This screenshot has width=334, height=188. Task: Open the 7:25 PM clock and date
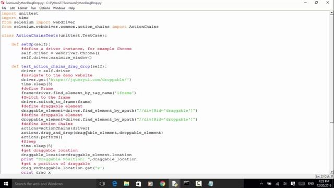click(324, 183)
